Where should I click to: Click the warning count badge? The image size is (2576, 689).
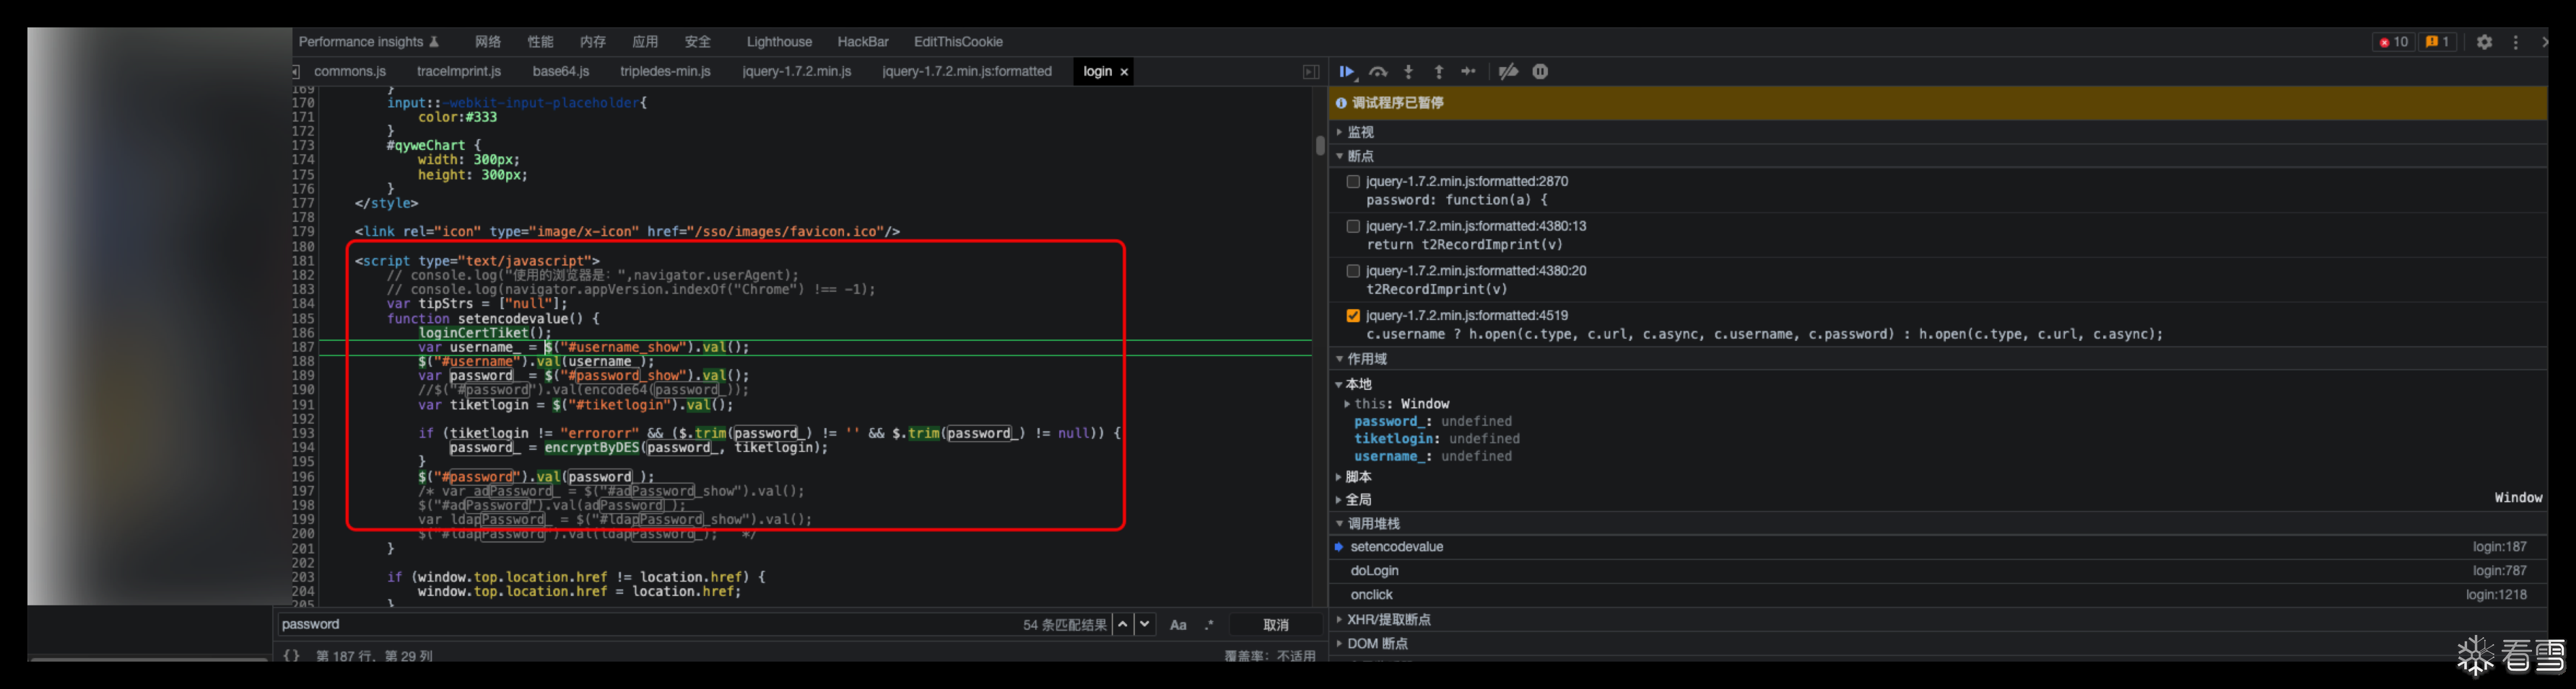point(2437,42)
